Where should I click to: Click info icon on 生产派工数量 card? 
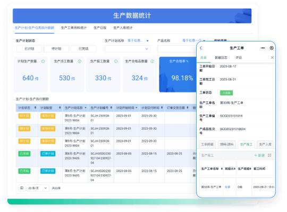tap(79, 61)
